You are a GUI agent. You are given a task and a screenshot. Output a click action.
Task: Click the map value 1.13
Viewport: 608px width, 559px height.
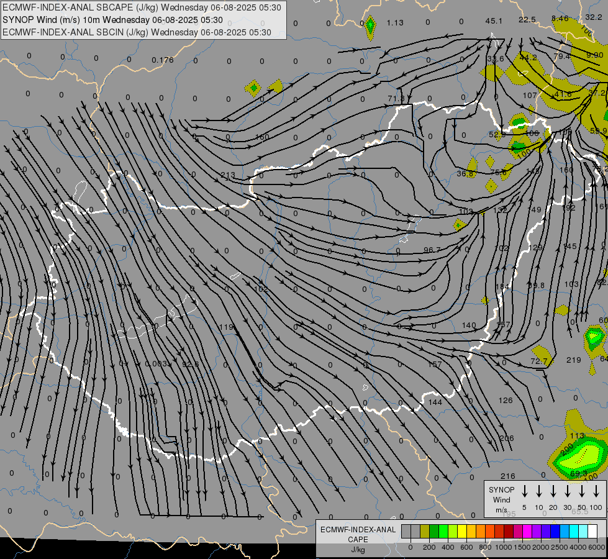(395, 23)
